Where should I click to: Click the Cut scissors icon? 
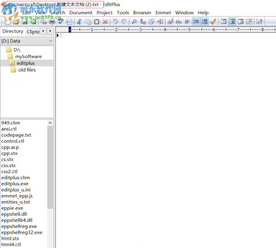pos(80,22)
